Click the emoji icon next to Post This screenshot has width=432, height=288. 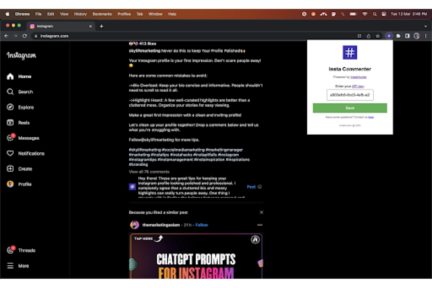(x=259, y=187)
